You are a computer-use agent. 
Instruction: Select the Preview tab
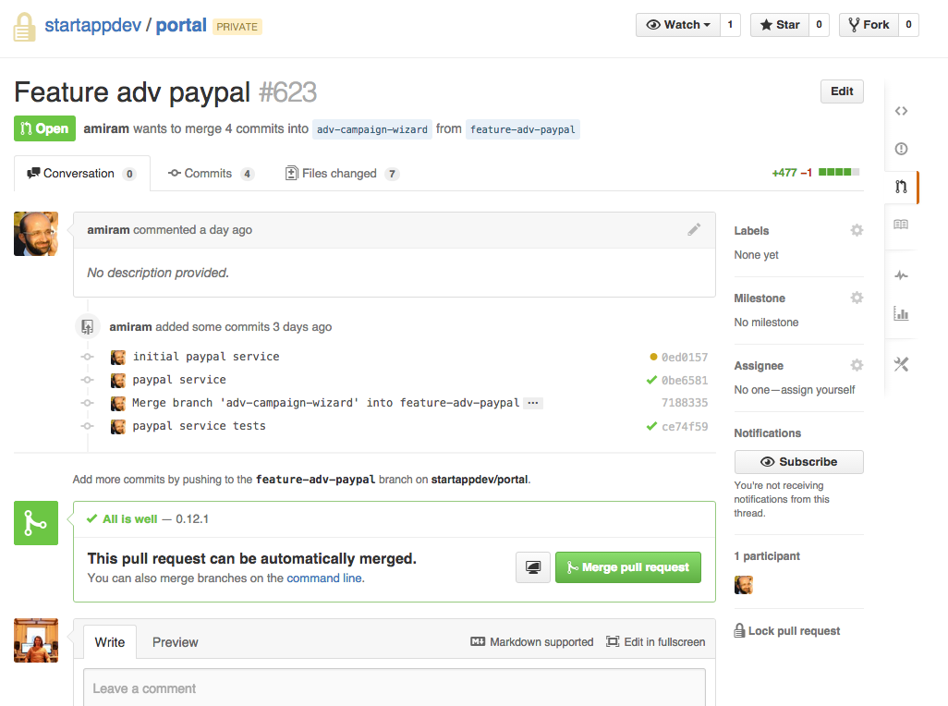click(x=176, y=642)
